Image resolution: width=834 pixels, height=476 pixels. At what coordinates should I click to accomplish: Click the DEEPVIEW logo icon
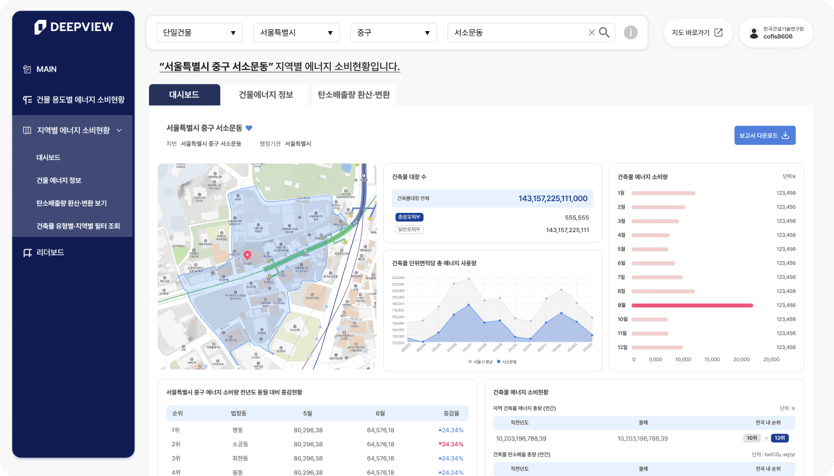(x=40, y=27)
